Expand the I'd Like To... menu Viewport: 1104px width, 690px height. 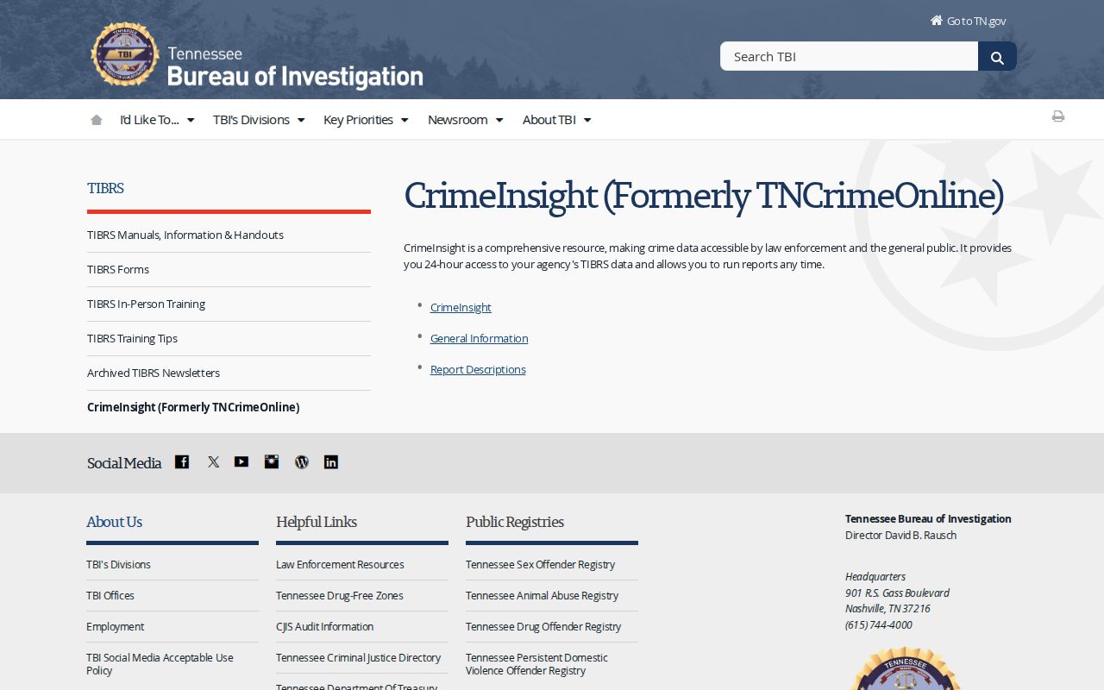(157, 120)
